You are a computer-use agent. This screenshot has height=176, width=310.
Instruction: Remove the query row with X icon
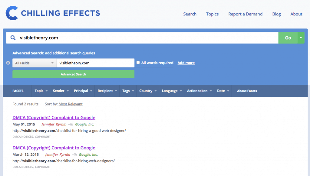coord(8,63)
